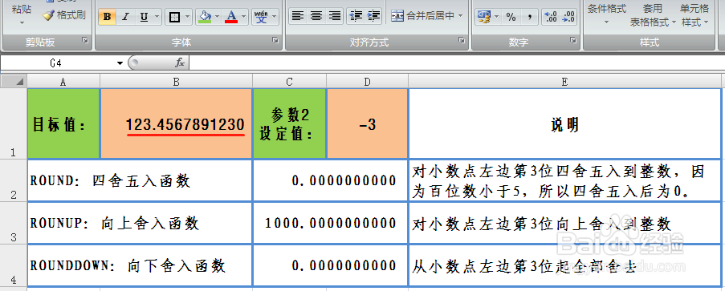Image resolution: width=725 pixels, height=291 pixels.
Task: Select column C header
Action: pos(290,82)
